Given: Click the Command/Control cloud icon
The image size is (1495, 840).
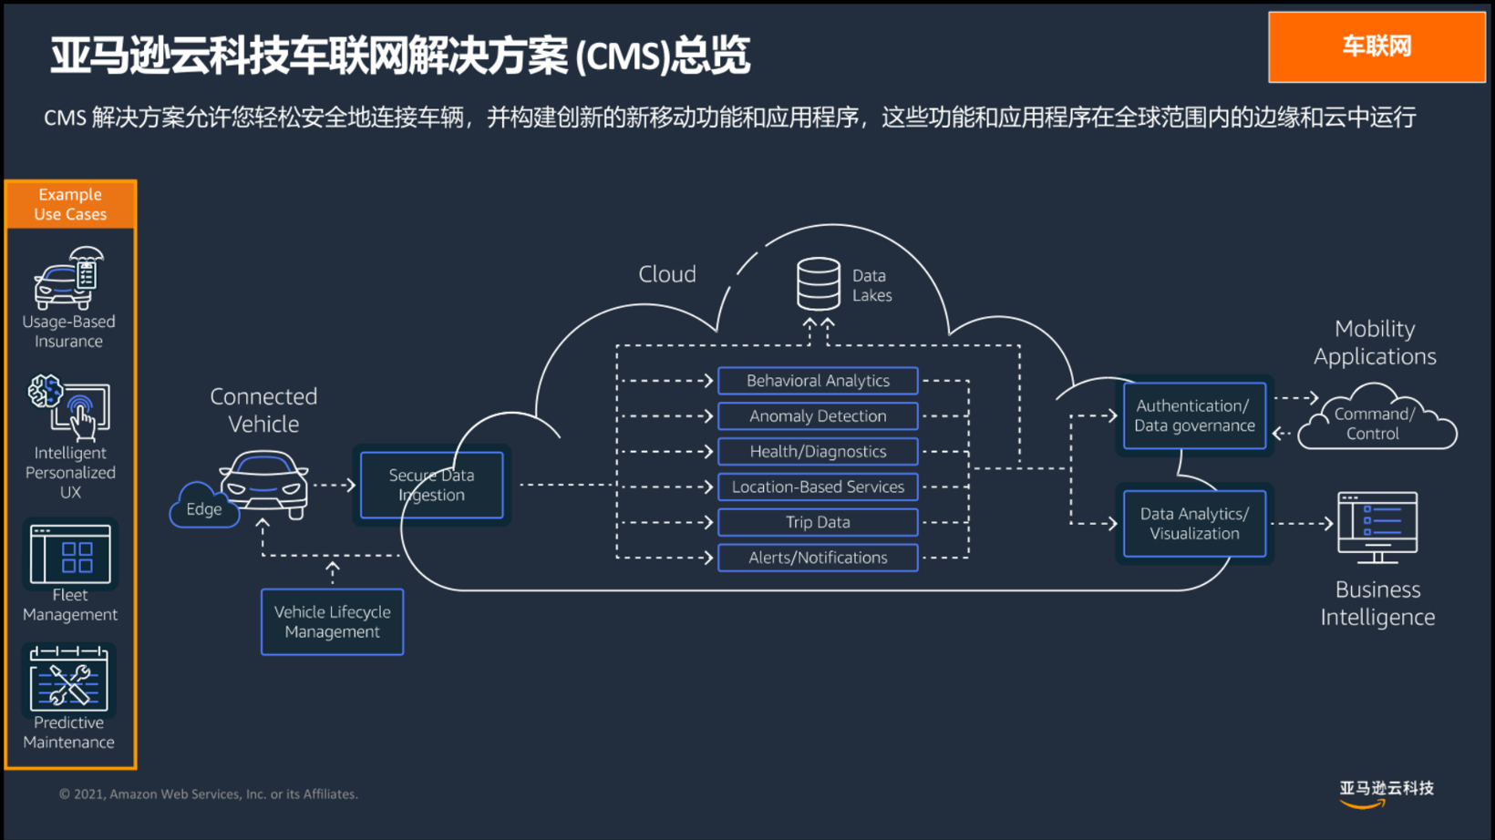Looking at the screenshot, I should 1376,417.
